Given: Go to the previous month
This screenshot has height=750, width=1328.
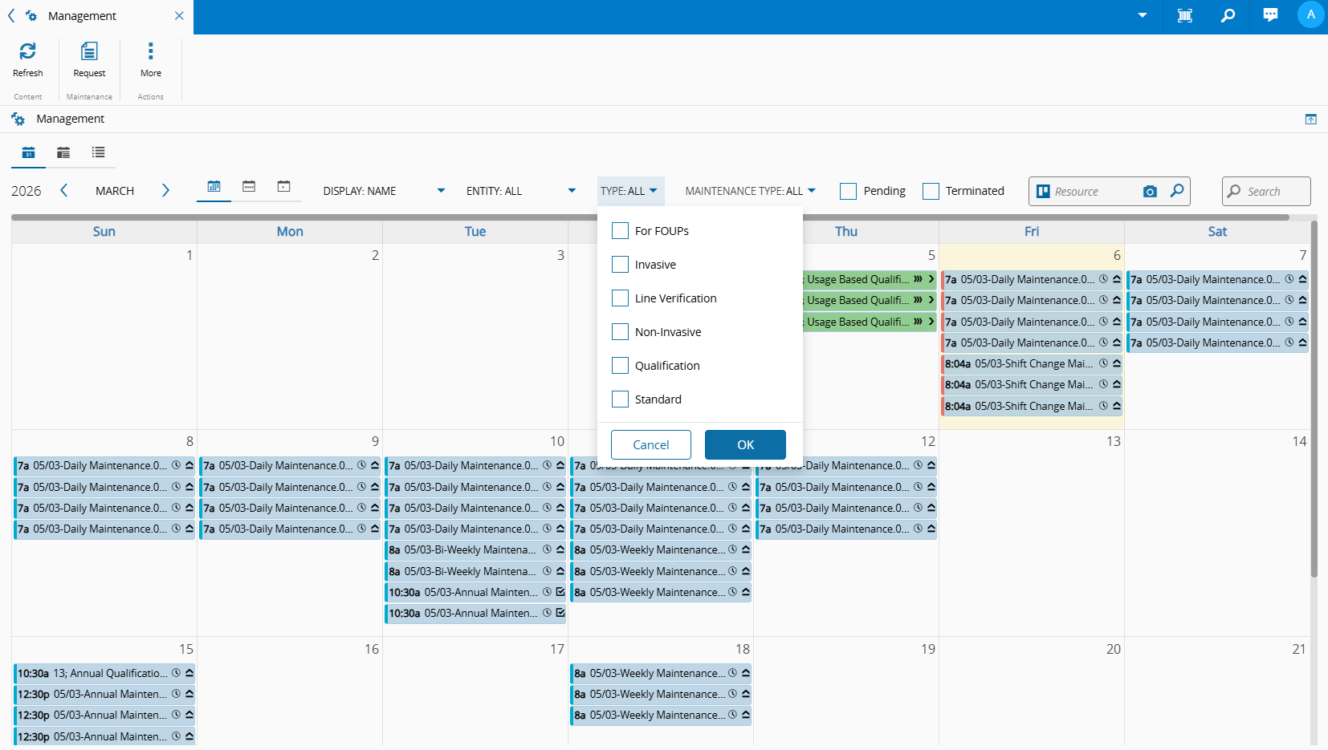Looking at the screenshot, I should coord(64,190).
